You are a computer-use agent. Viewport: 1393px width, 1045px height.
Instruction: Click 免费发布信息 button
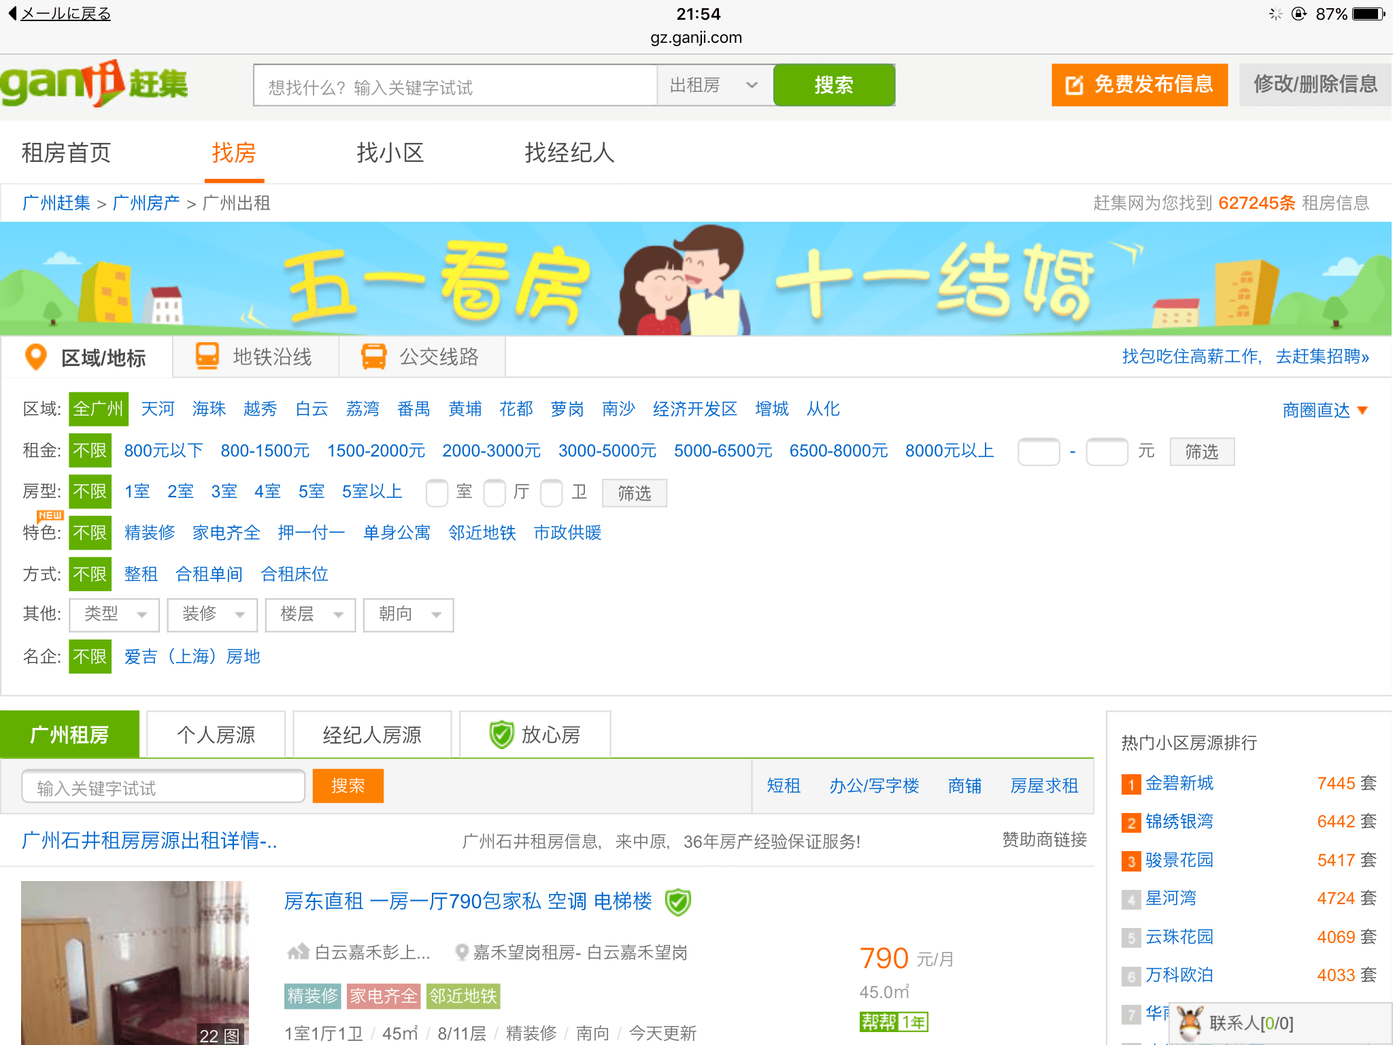[x=1139, y=85]
